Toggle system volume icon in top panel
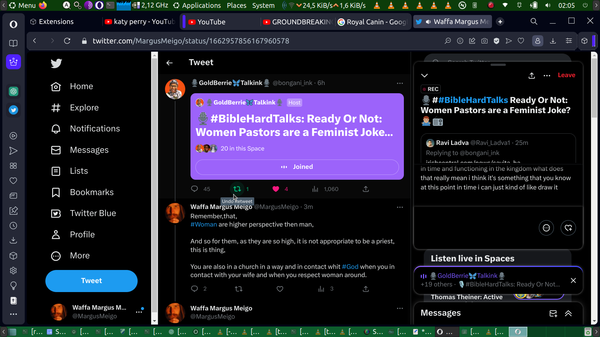This screenshot has width=600, height=337. (548, 5)
